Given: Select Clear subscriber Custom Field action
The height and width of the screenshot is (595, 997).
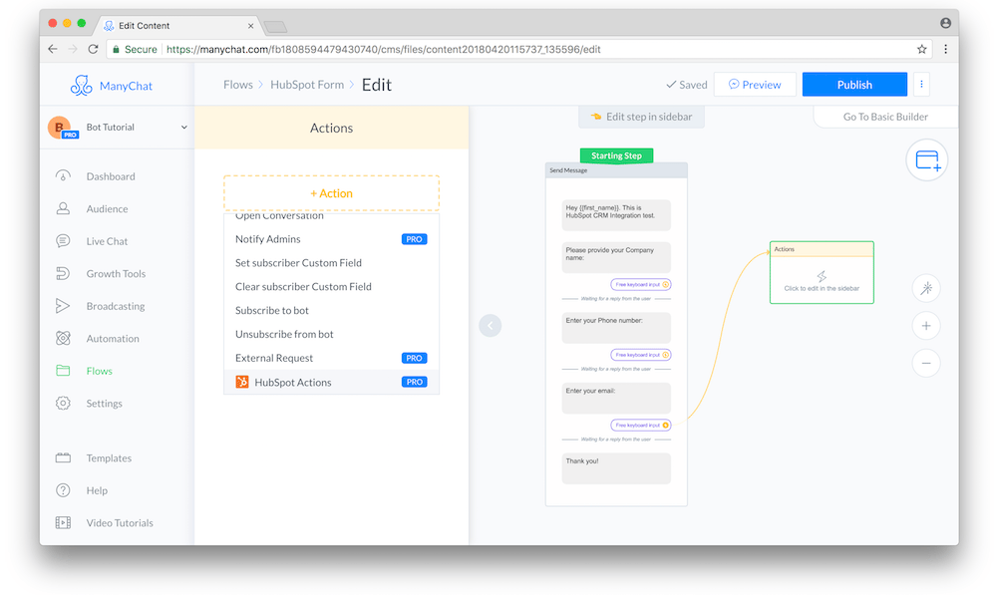Looking at the screenshot, I should point(331,287).
